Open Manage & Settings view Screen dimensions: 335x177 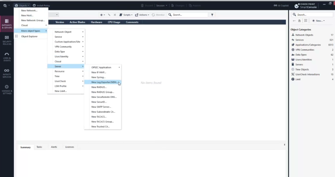pos(7,89)
